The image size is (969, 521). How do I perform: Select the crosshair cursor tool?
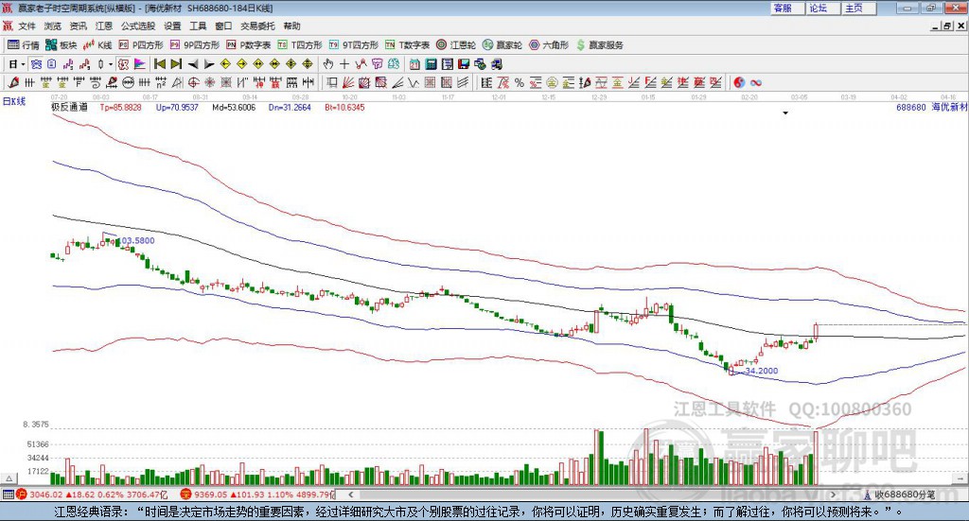pyautogui.click(x=344, y=64)
